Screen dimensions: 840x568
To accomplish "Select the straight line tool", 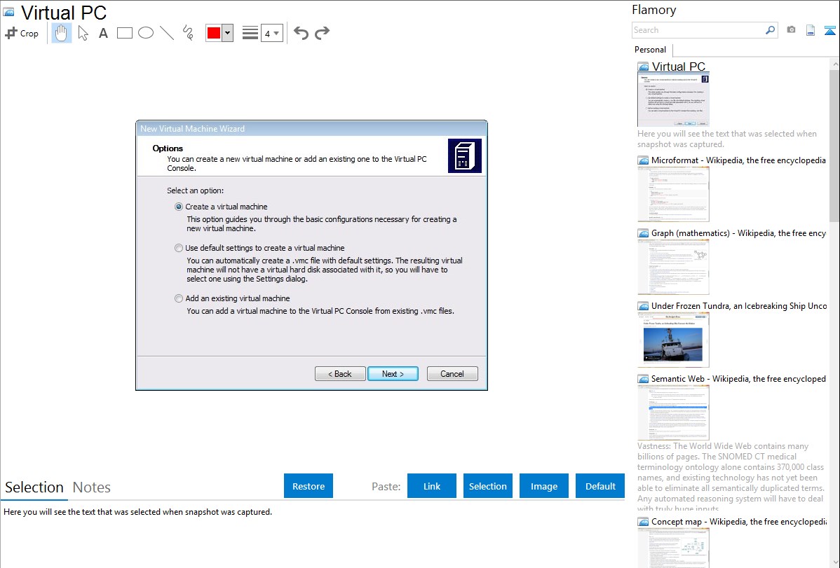I will [167, 33].
